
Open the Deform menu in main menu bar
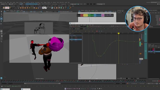[x=49, y=2]
